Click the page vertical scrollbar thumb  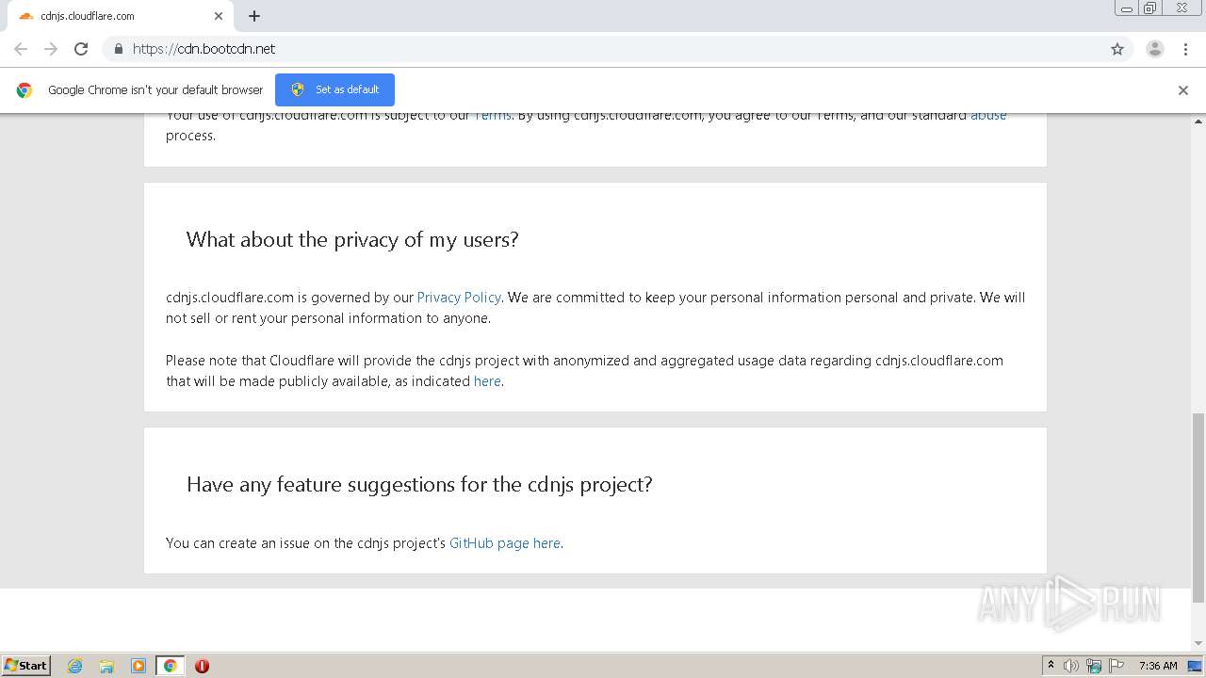click(x=1198, y=508)
